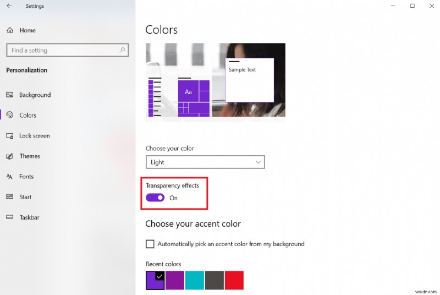The height and width of the screenshot is (295, 440).
Task: Click the Colors palette icon in sidebar
Action: (x=9, y=115)
